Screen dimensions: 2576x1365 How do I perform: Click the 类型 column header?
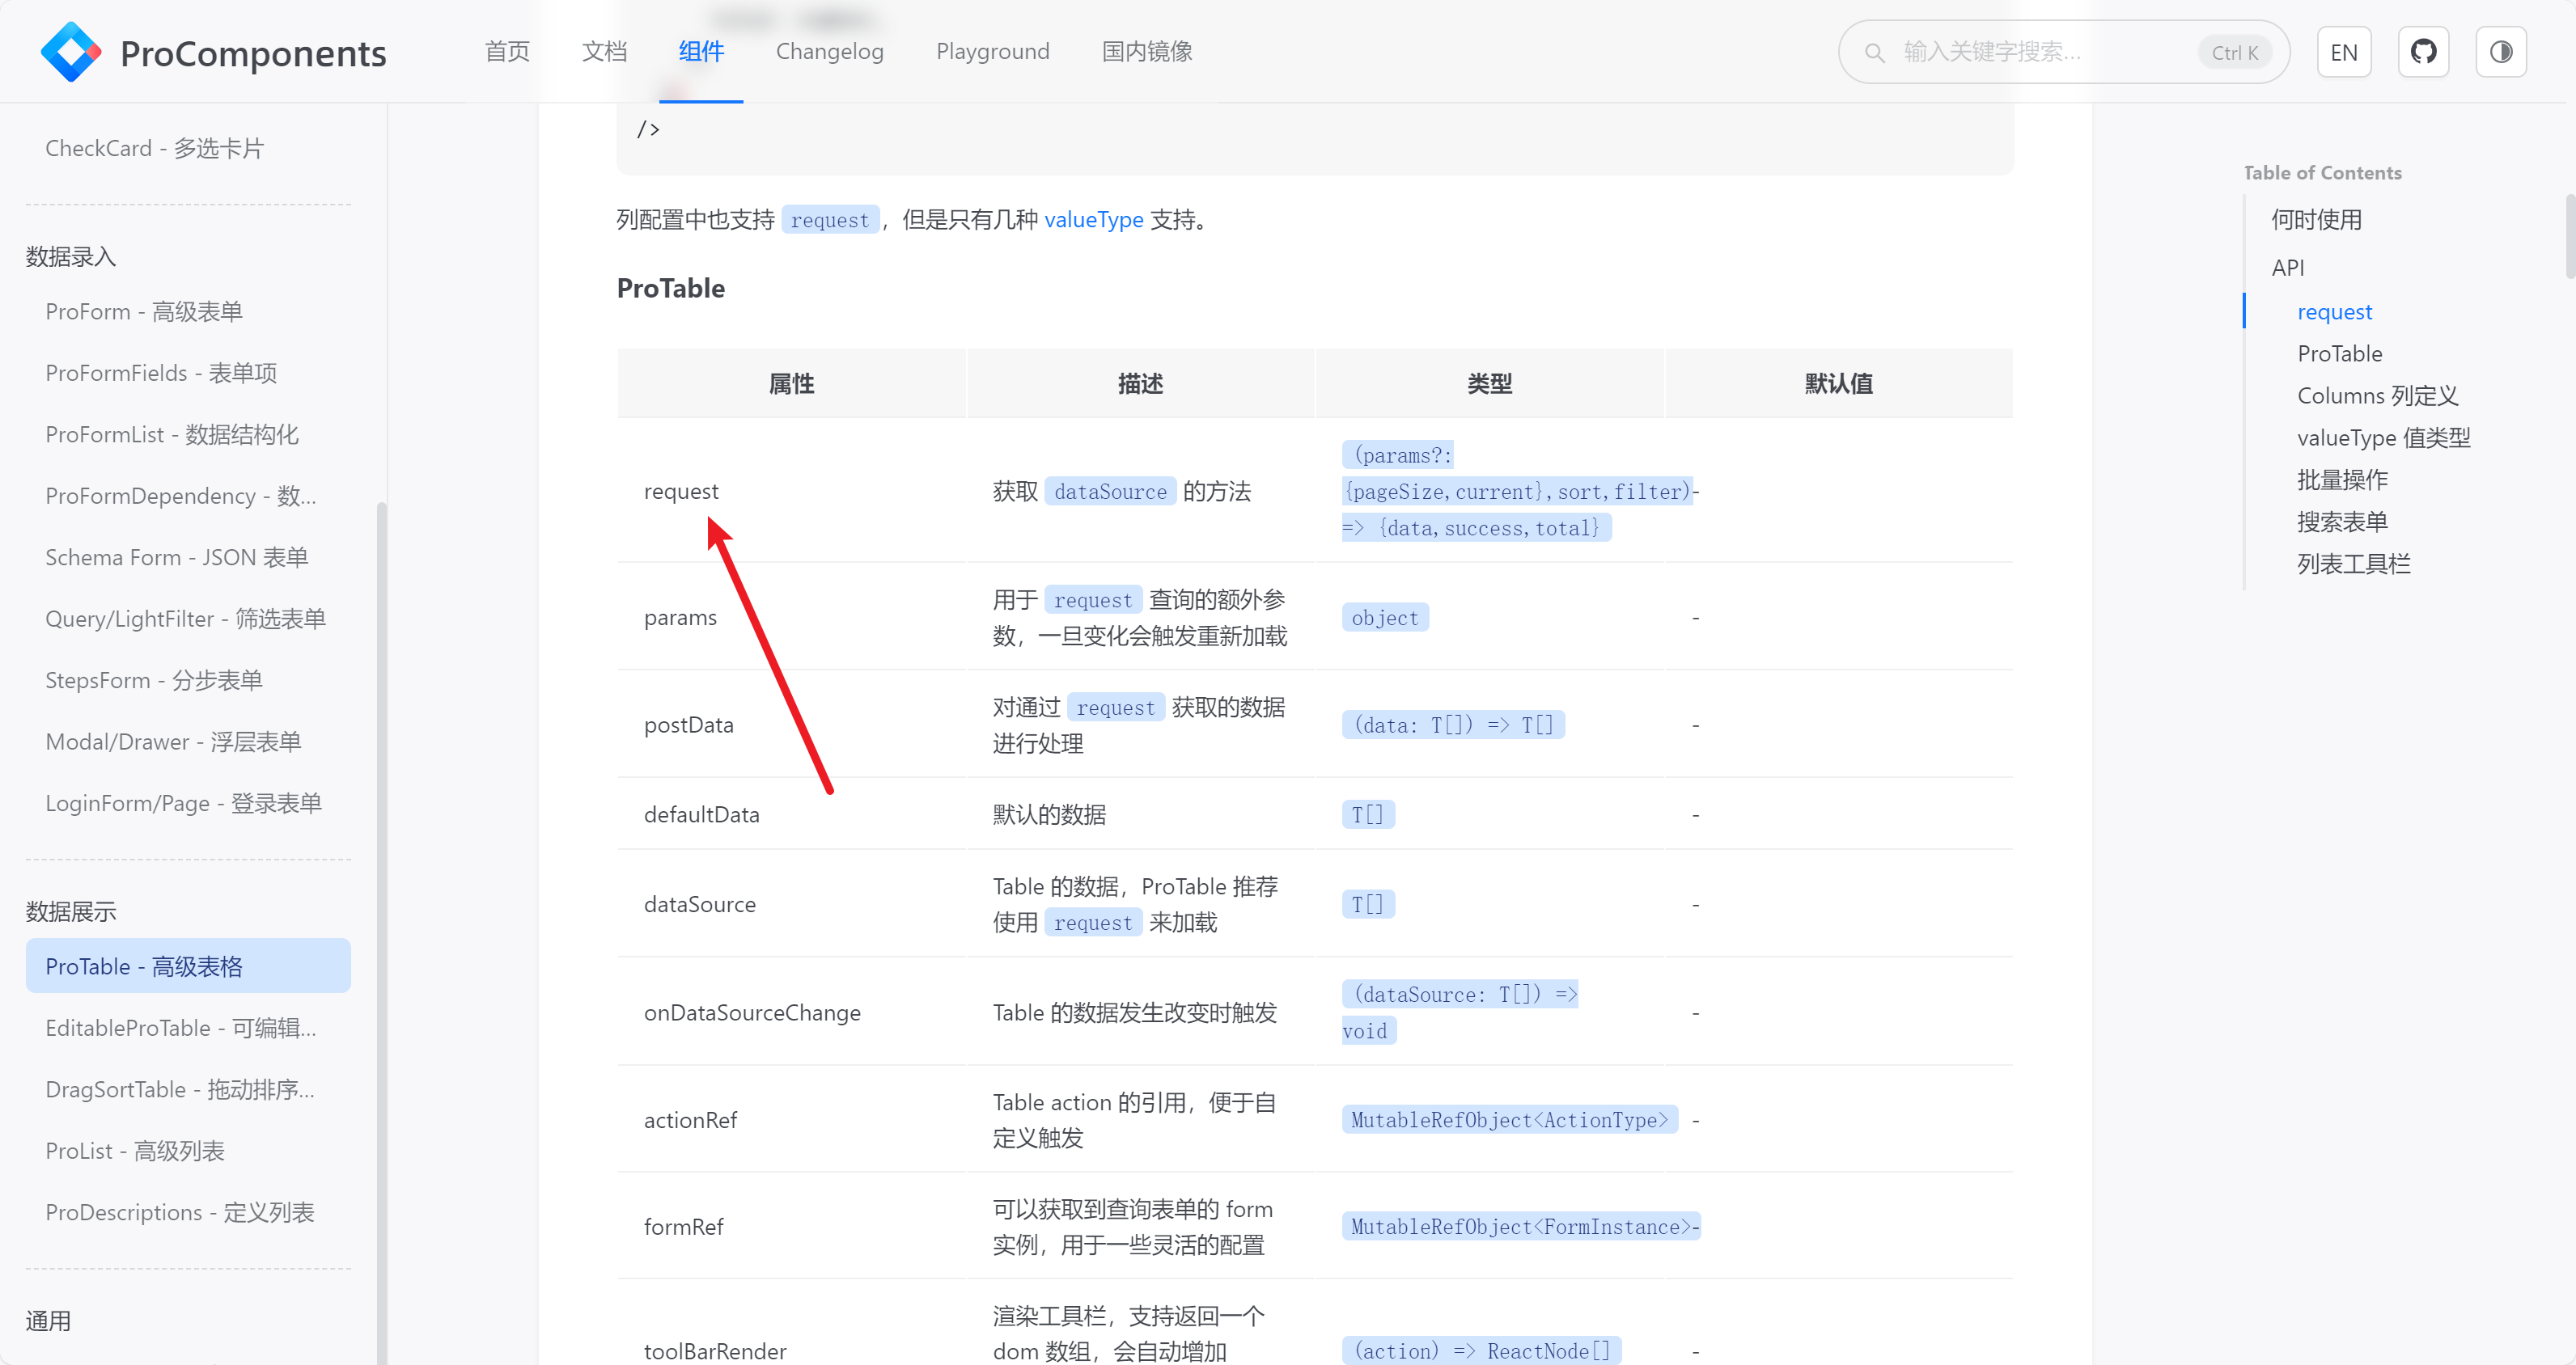pyautogui.click(x=1489, y=384)
